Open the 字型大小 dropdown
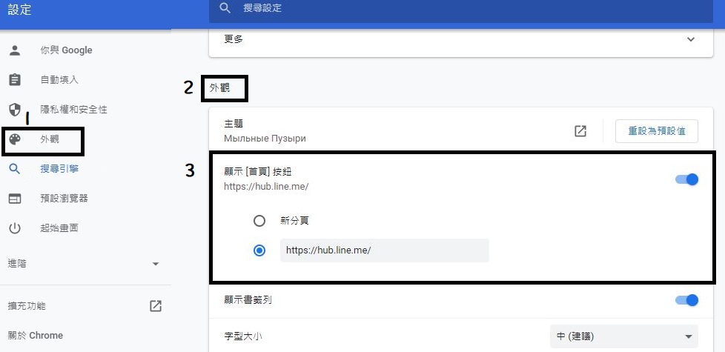 coord(623,336)
